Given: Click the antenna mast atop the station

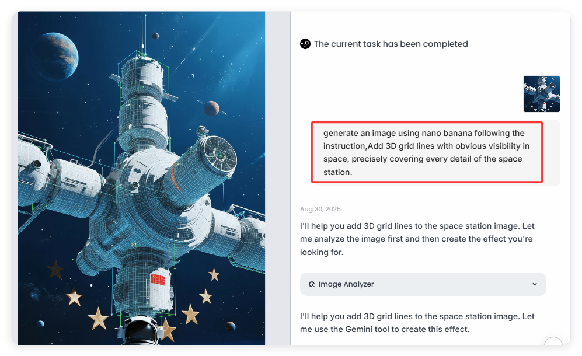Looking at the screenshot, I should (x=143, y=33).
